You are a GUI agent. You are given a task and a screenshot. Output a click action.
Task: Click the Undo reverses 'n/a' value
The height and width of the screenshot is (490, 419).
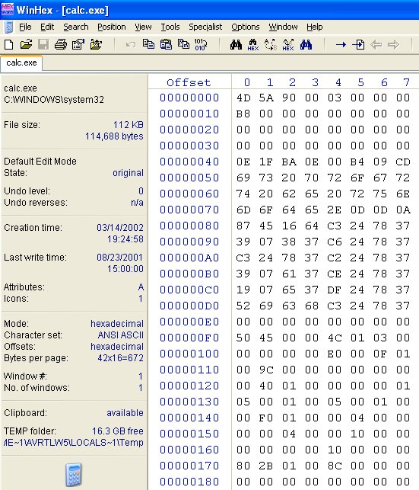click(x=137, y=203)
